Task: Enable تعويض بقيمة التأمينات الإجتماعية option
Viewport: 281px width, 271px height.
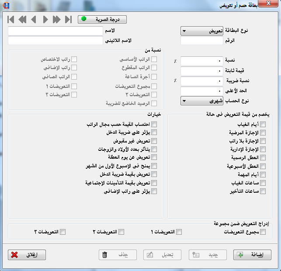Action: click(x=154, y=183)
